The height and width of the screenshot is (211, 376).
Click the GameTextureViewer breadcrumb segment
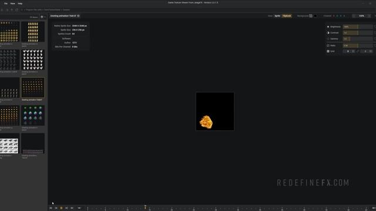(x=52, y=10)
